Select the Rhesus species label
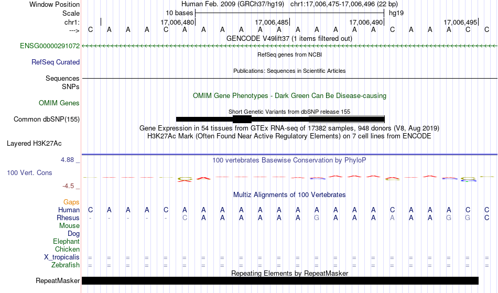This screenshot has width=498, height=293. [68, 218]
